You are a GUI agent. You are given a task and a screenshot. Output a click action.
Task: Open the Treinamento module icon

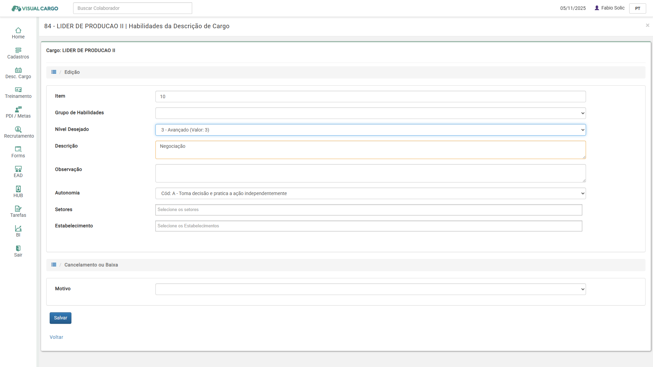tap(18, 90)
